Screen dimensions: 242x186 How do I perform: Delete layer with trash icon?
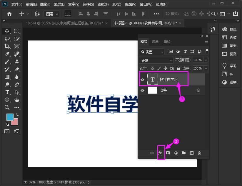[199, 153]
